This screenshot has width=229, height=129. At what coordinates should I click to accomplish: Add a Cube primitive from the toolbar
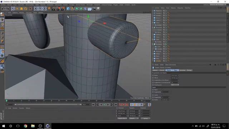tap(68, 9)
